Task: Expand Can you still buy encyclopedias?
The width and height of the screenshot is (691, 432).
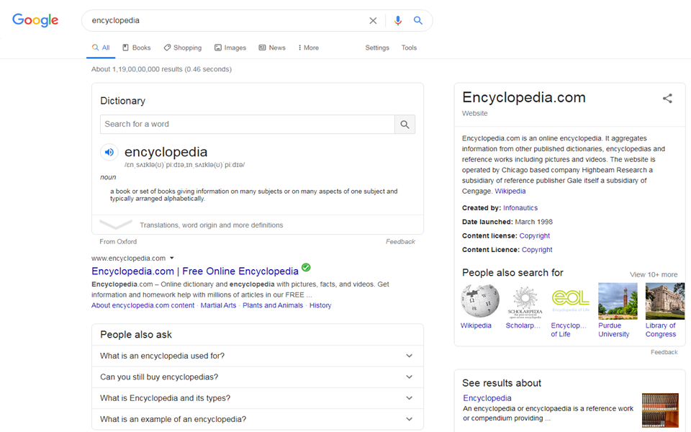Action: [x=258, y=377]
